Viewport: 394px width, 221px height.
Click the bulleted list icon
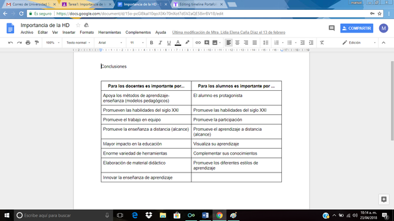[x=290, y=42]
